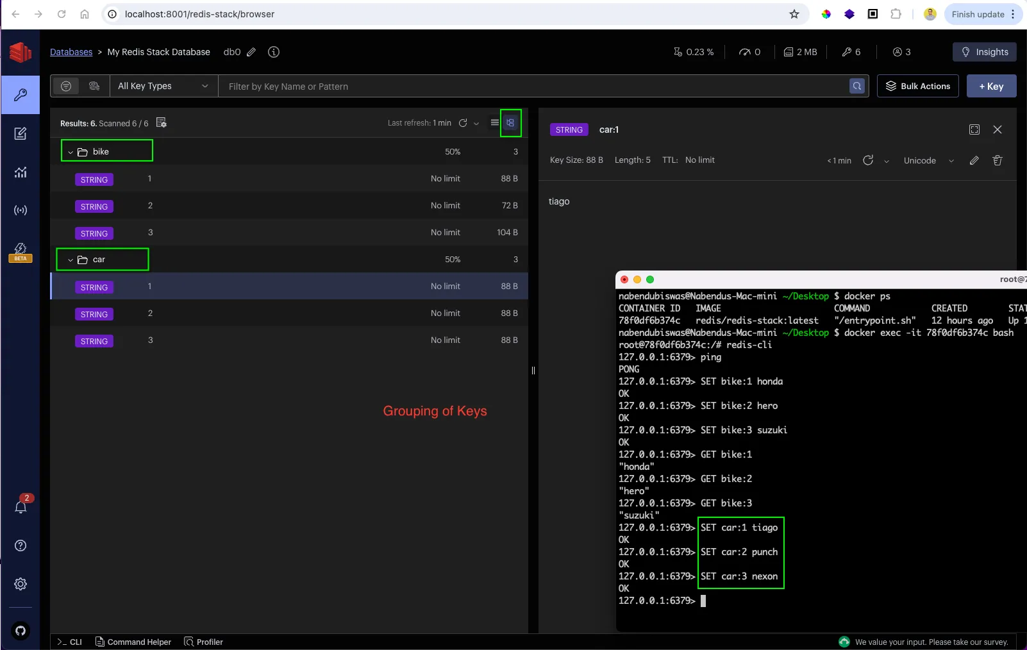
Task: Show database info circle icon
Action: [274, 52]
